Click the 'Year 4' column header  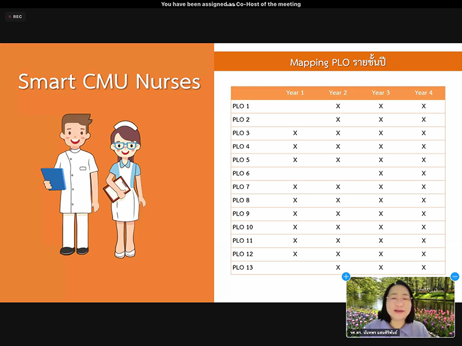click(424, 93)
